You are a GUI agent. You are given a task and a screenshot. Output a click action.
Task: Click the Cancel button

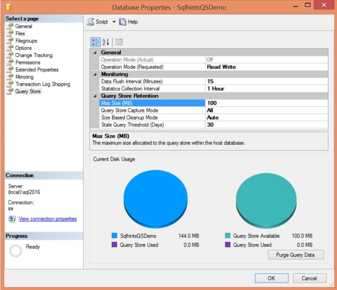click(x=310, y=278)
